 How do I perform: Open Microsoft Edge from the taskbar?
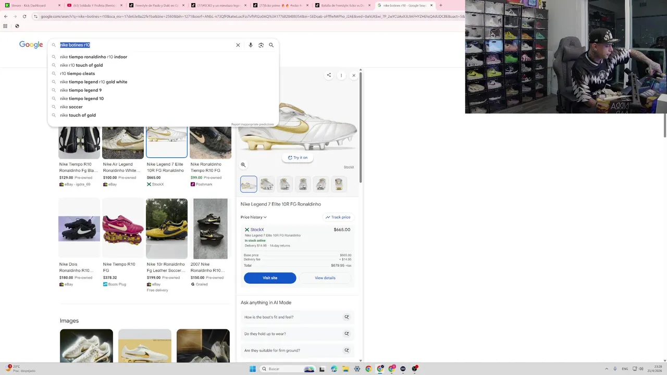click(334, 369)
